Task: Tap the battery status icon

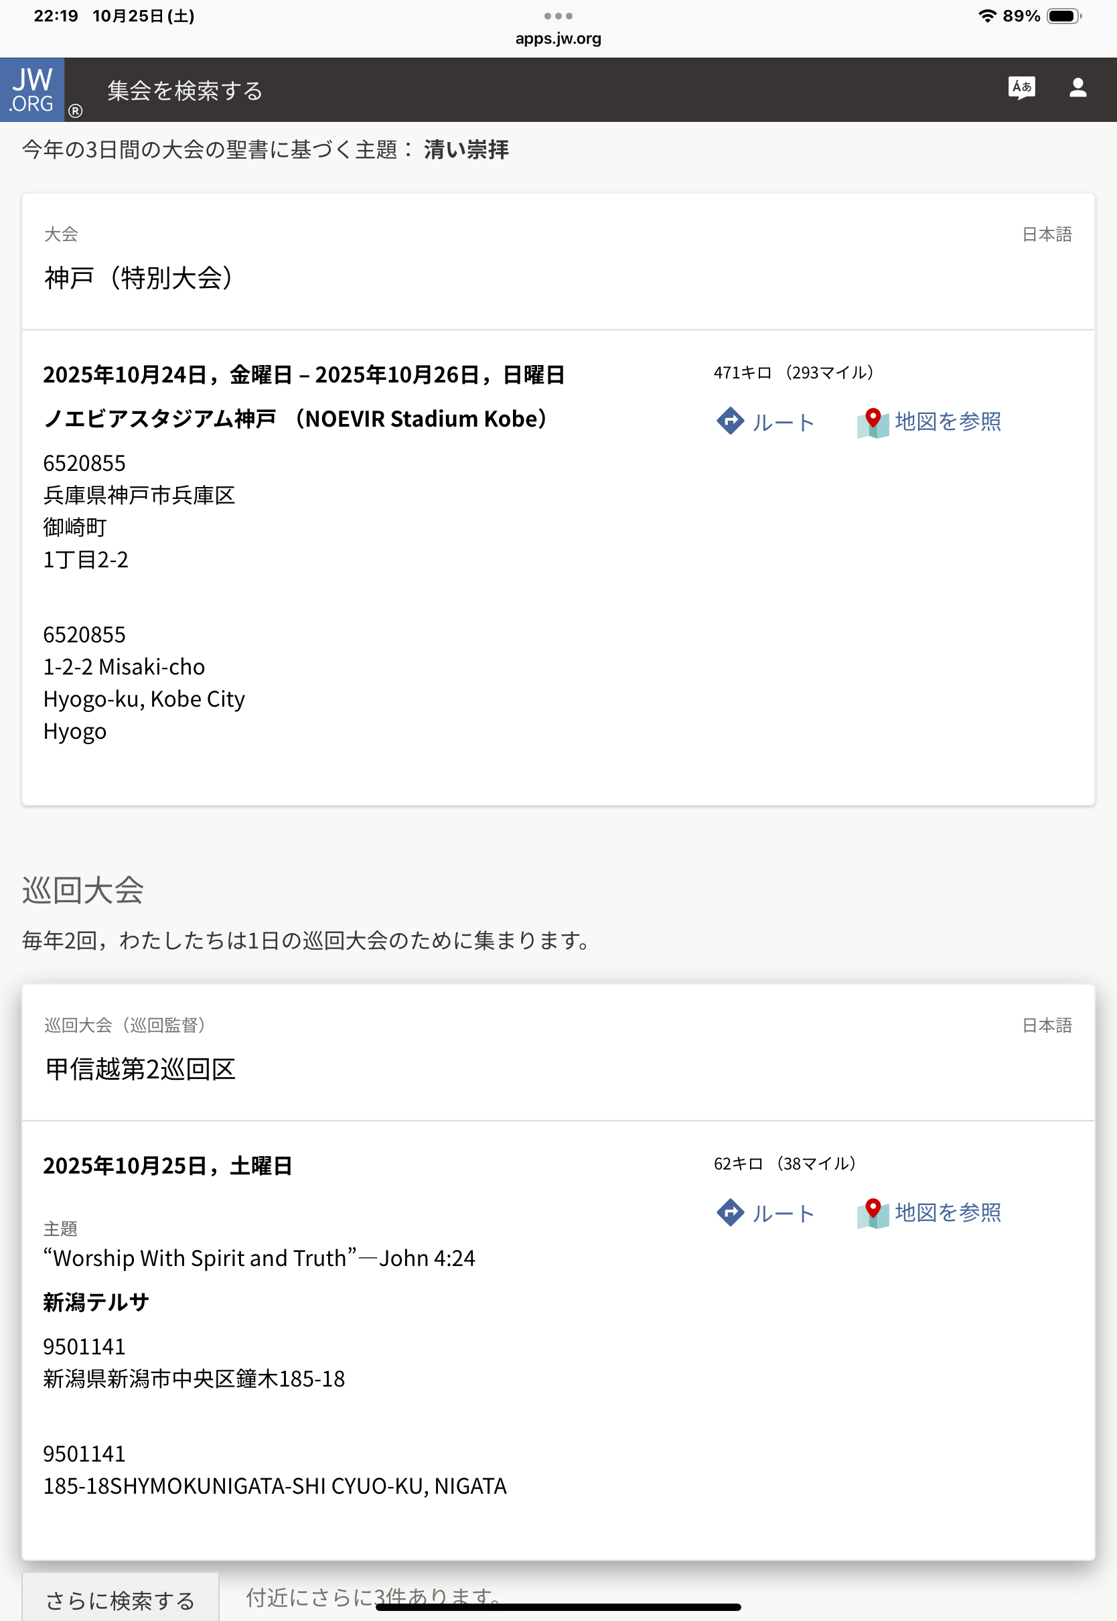Action: pyautogui.click(x=1063, y=16)
